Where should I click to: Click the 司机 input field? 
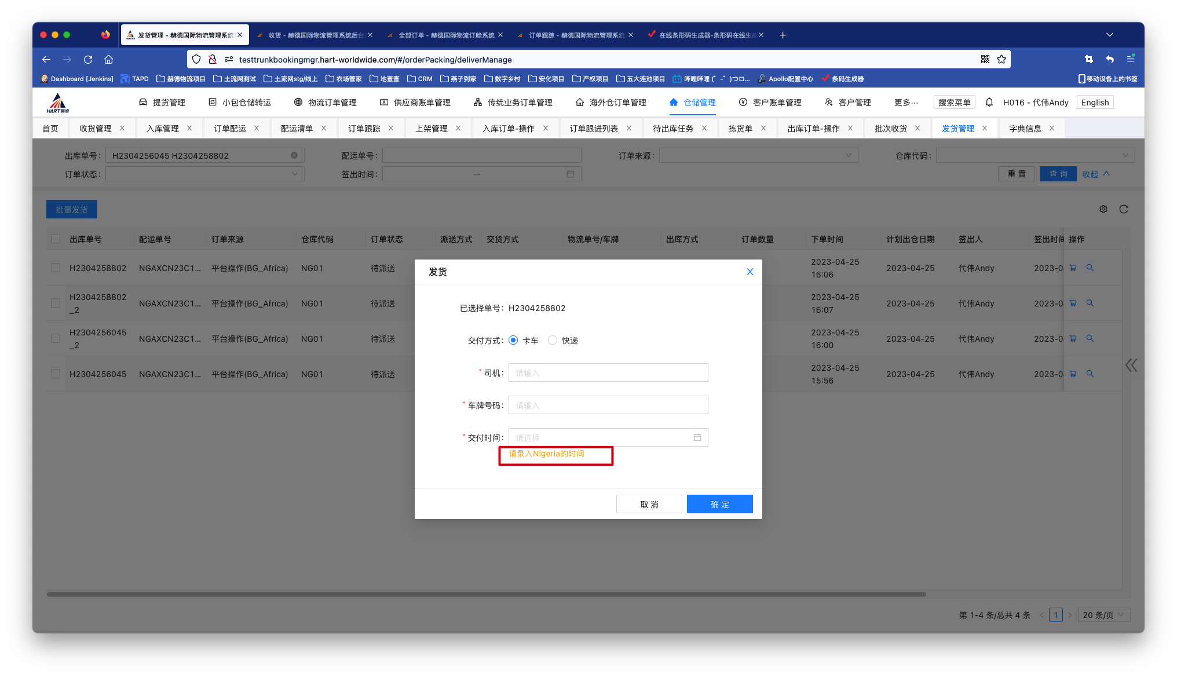[608, 372]
